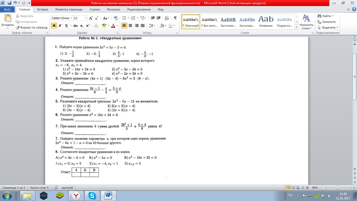The image size is (357, 201).
Task: Open the Изменить стили dropdown
Action: pos(306,22)
